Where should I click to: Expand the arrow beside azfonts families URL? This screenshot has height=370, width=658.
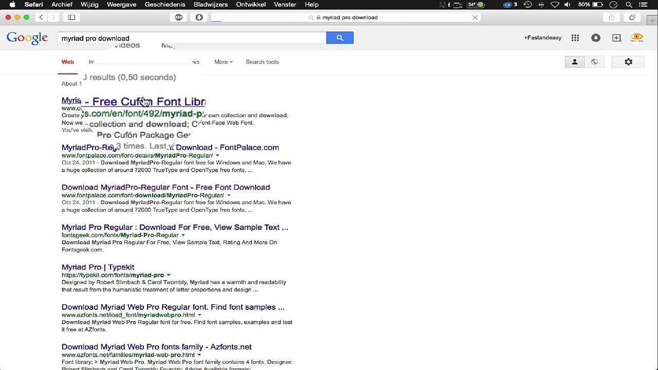click(199, 355)
